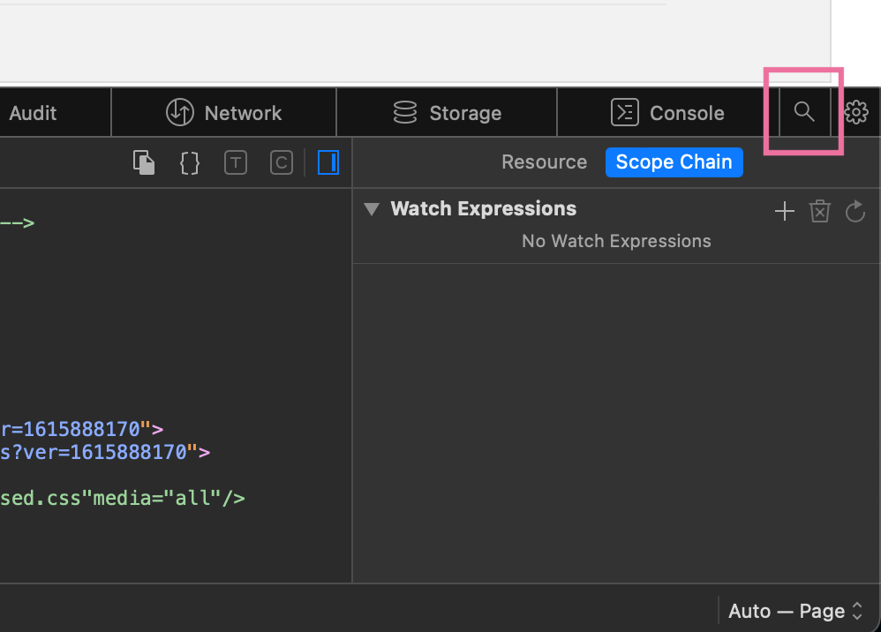
Task: Add a new watch expression
Action: (784, 211)
